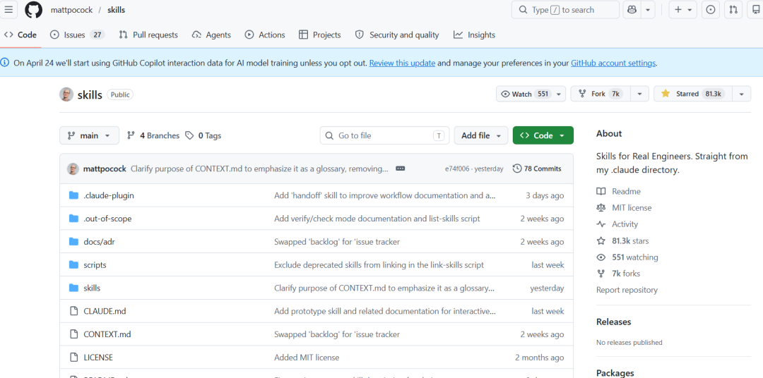View the 0 Tags link
This screenshot has height=378, width=763.
203,135
